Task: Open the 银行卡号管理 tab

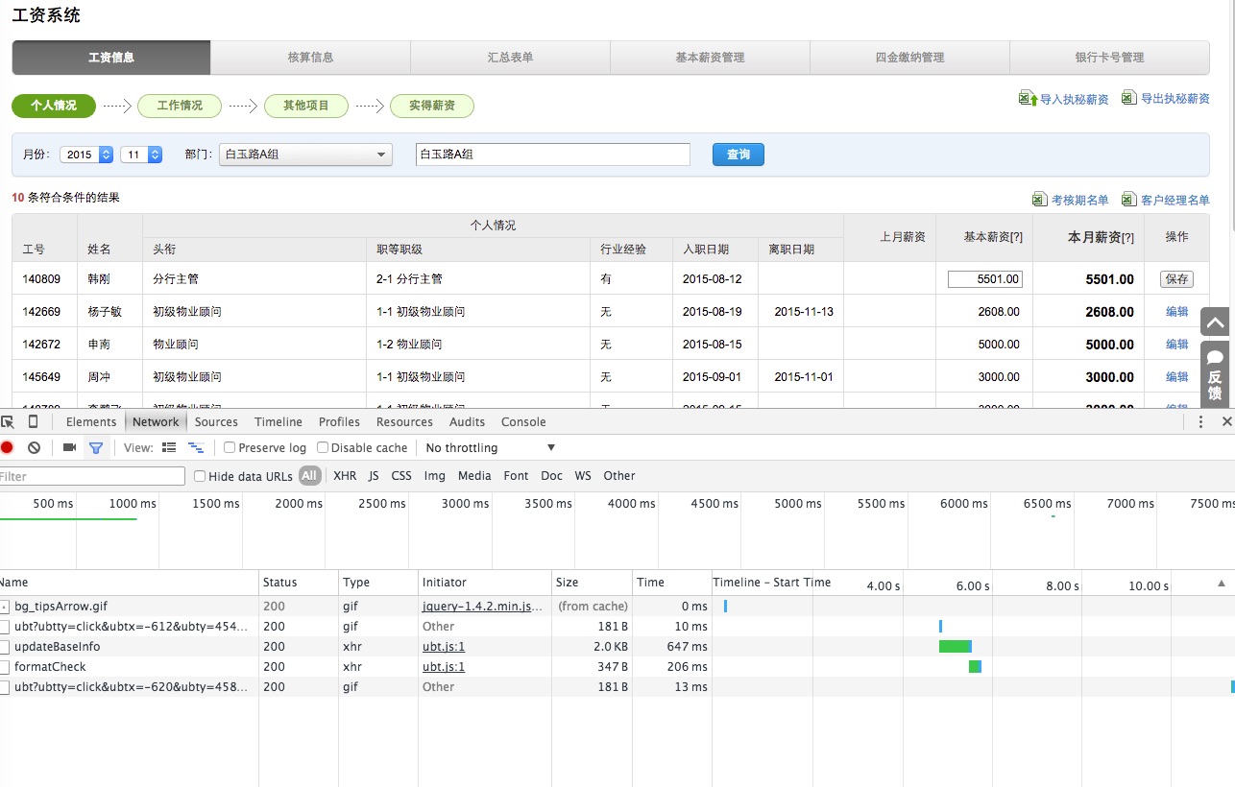Action: click(1109, 58)
